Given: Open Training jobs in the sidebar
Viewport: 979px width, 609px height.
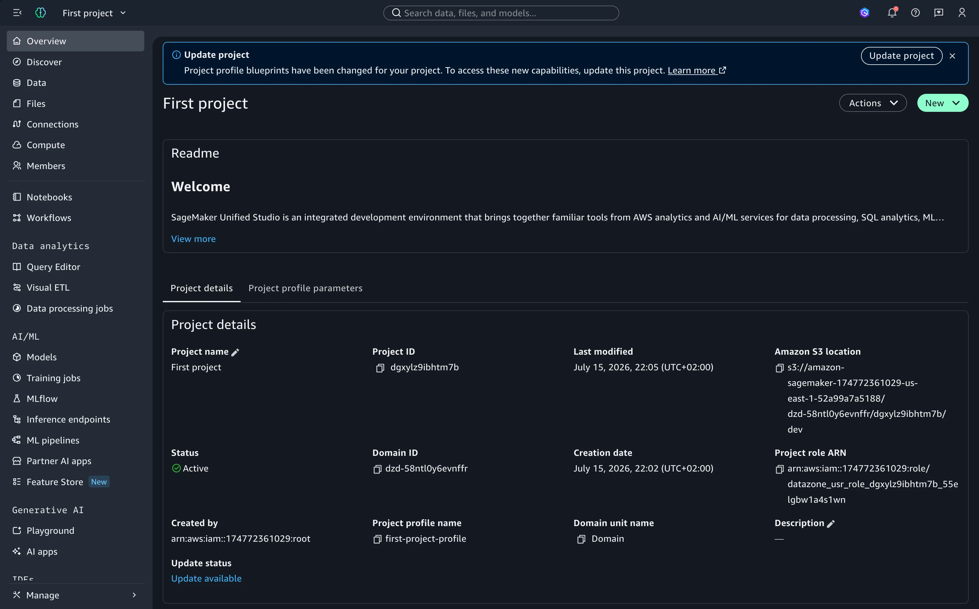Looking at the screenshot, I should coord(75,378).
